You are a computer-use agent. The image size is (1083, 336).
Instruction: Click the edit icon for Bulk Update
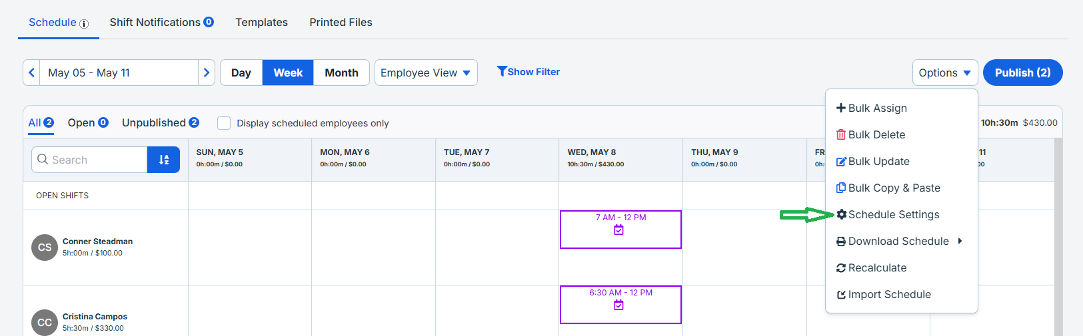pos(841,161)
